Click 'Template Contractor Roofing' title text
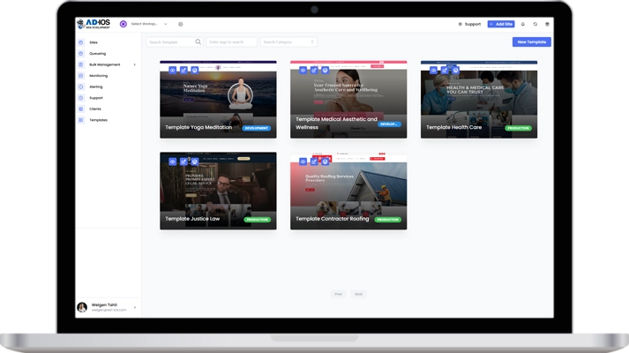The width and height of the screenshot is (629, 353). click(x=333, y=219)
